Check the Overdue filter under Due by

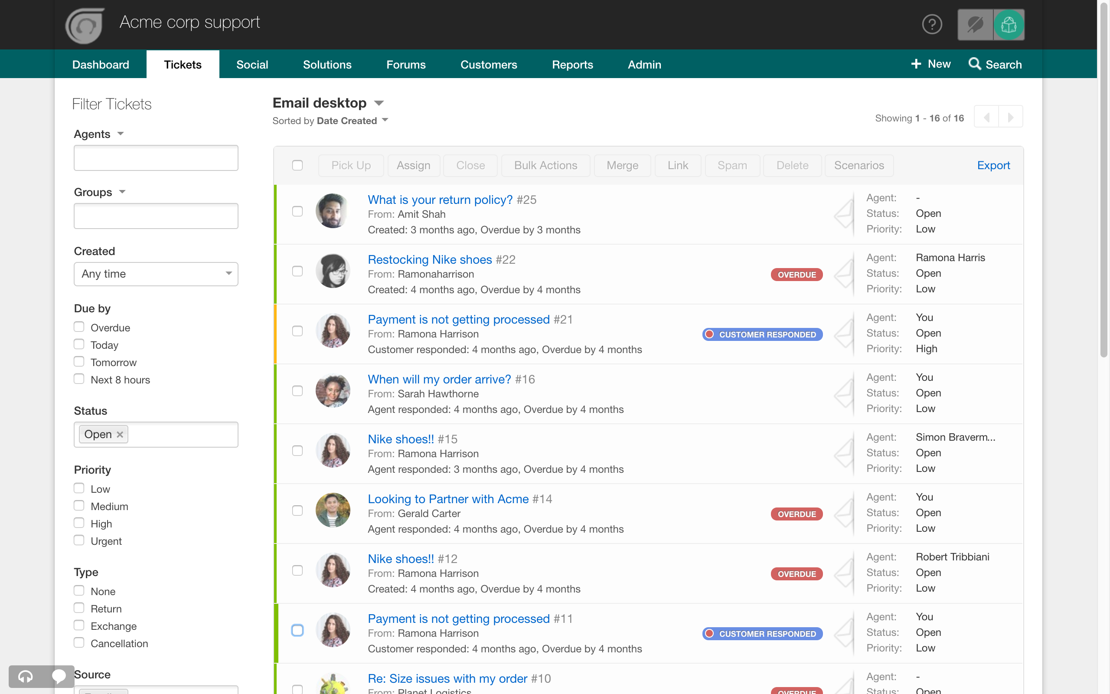click(x=79, y=326)
